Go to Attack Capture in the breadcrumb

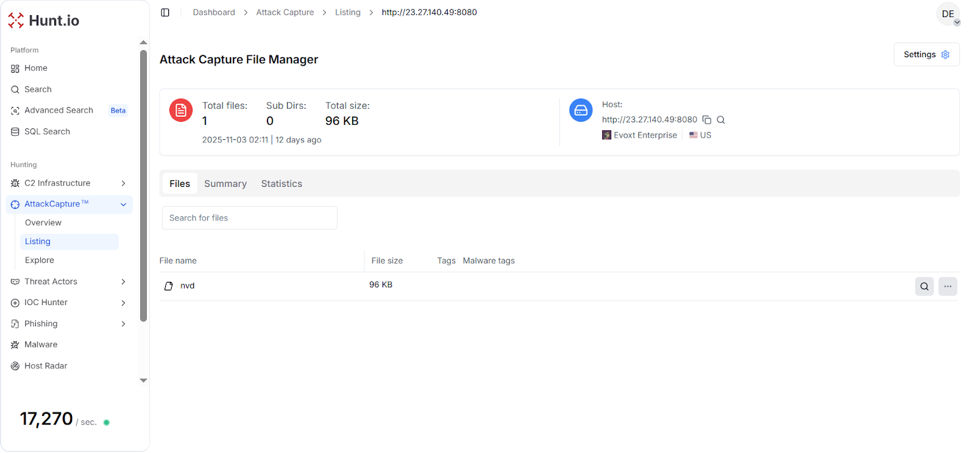(285, 12)
